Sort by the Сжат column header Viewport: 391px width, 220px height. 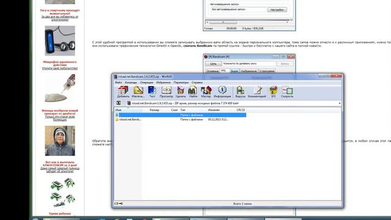[174, 110]
